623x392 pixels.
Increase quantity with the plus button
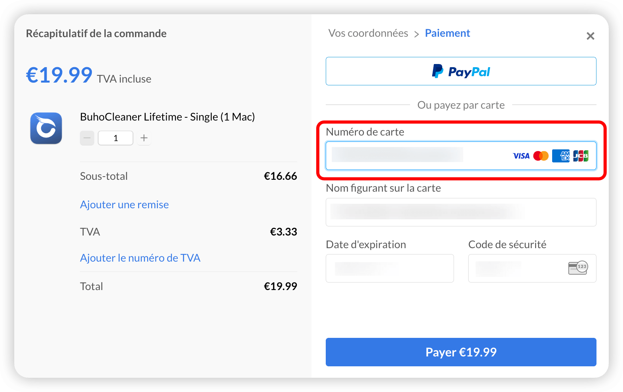click(144, 138)
